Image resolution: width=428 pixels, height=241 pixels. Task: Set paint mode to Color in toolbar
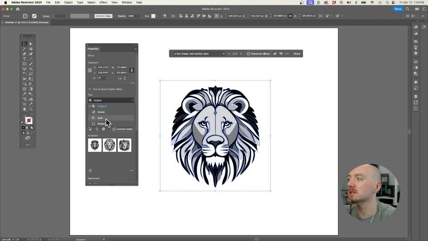pyautogui.click(x=23, y=128)
